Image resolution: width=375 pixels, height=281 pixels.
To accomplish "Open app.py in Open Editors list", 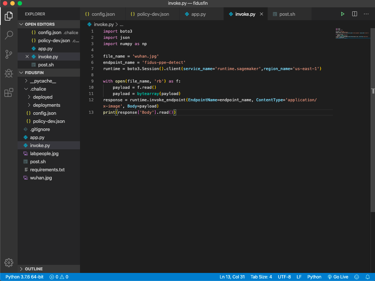I will pos(49,49).
